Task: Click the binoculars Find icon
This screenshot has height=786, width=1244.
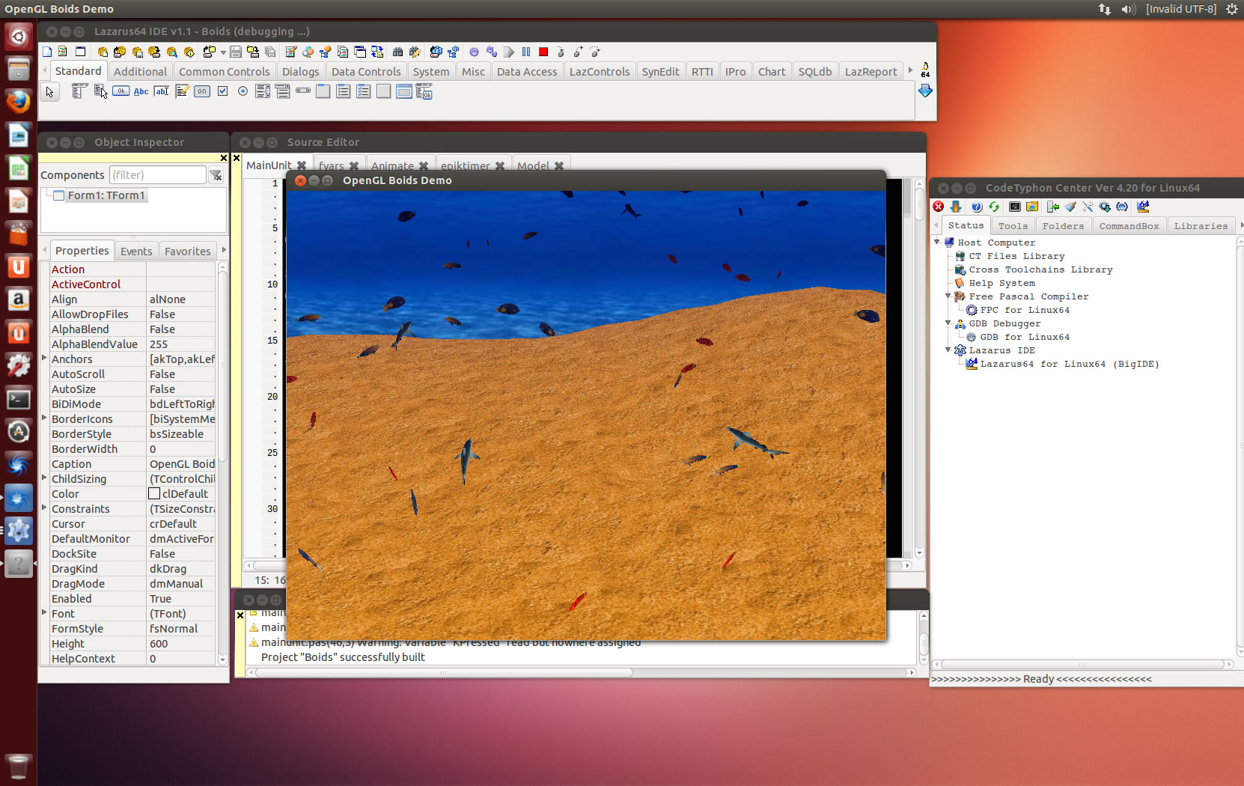Action: click(397, 52)
